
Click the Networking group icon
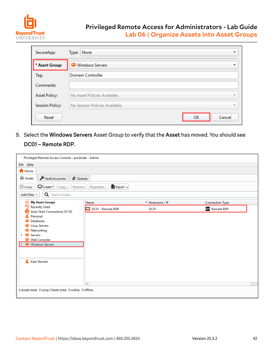(x=27, y=230)
